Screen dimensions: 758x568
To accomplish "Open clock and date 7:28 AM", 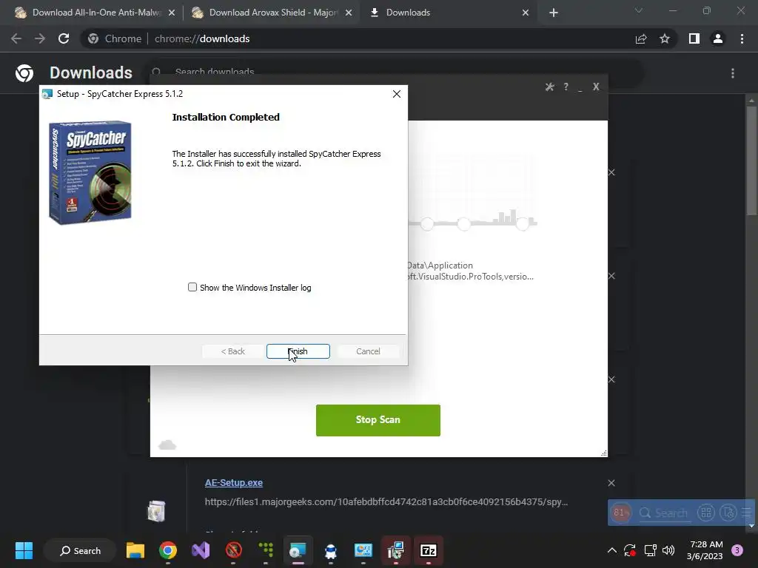I will point(705,550).
